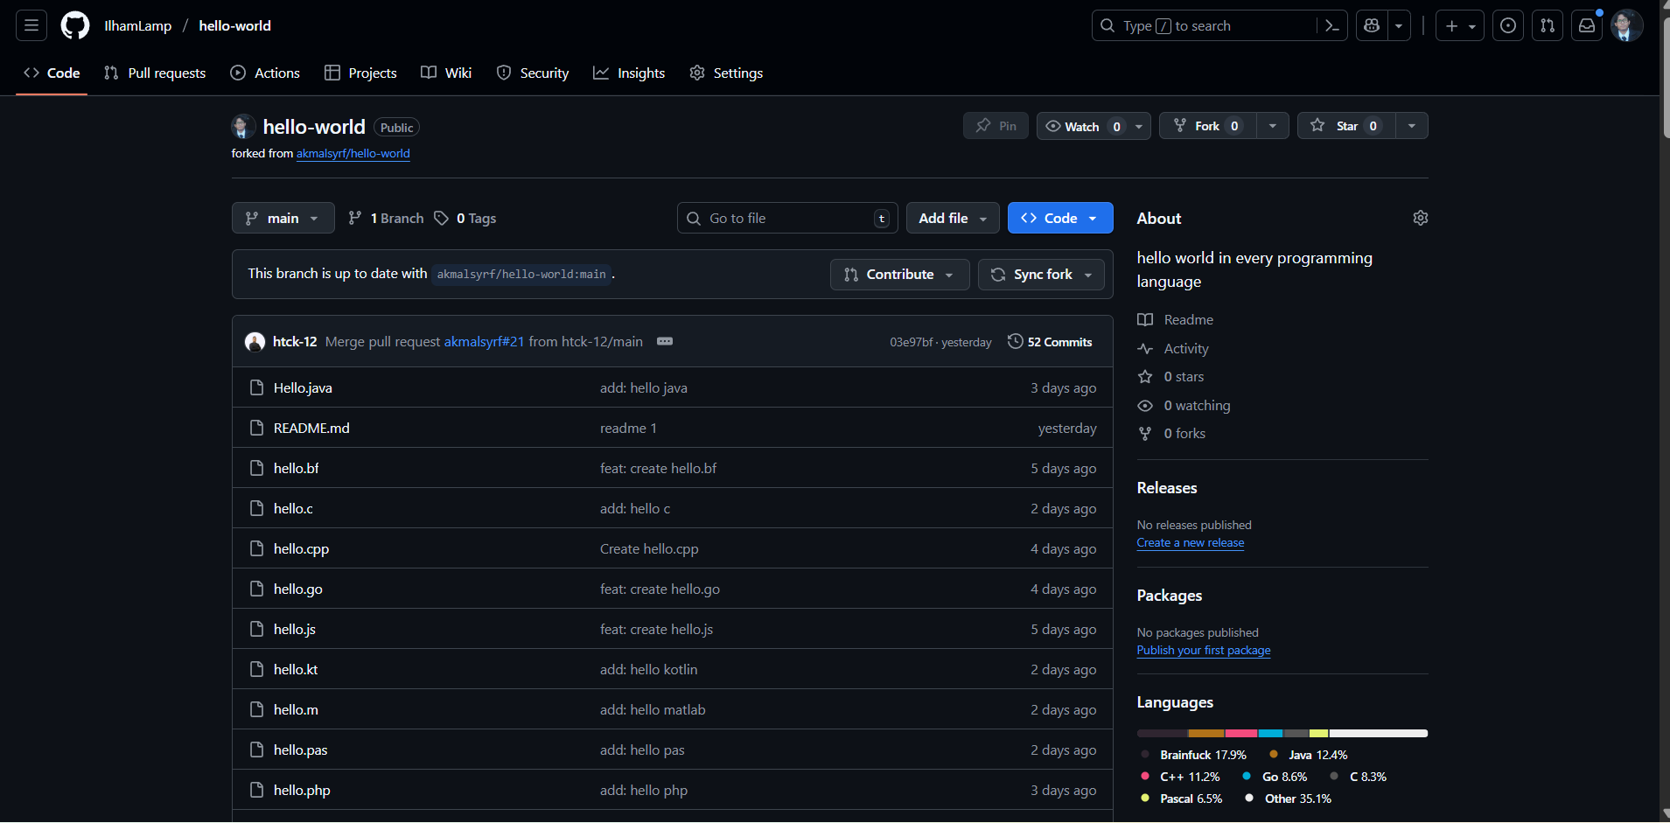Open the command palette terminal icon in search bar
The image size is (1670, 823).
(x=1332, y=25)
